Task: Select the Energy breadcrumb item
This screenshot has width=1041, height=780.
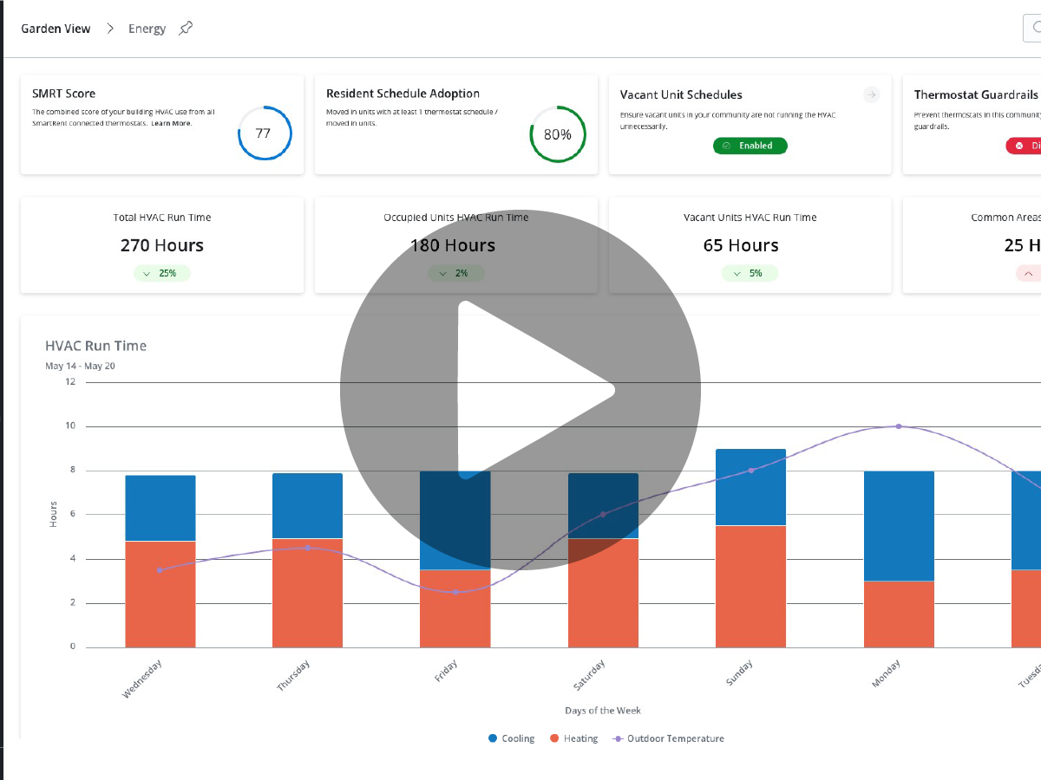Action: tap(147, 29)
